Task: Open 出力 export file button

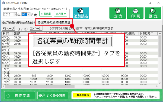Action: point(118,13)
